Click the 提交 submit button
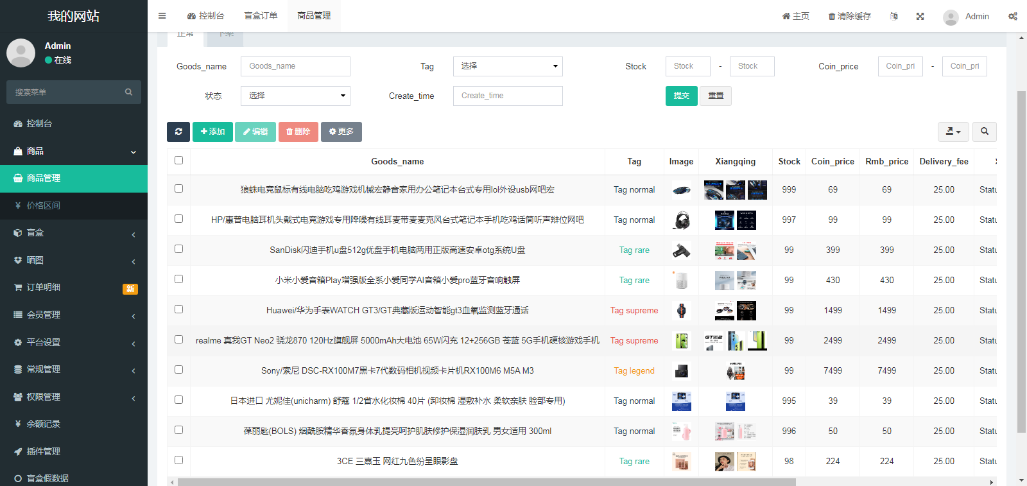The image size is (1027, 486). (x=682, y=96)
